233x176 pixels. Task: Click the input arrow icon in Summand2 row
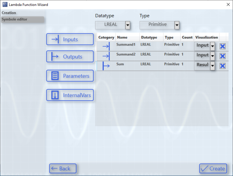coord(106,56)
